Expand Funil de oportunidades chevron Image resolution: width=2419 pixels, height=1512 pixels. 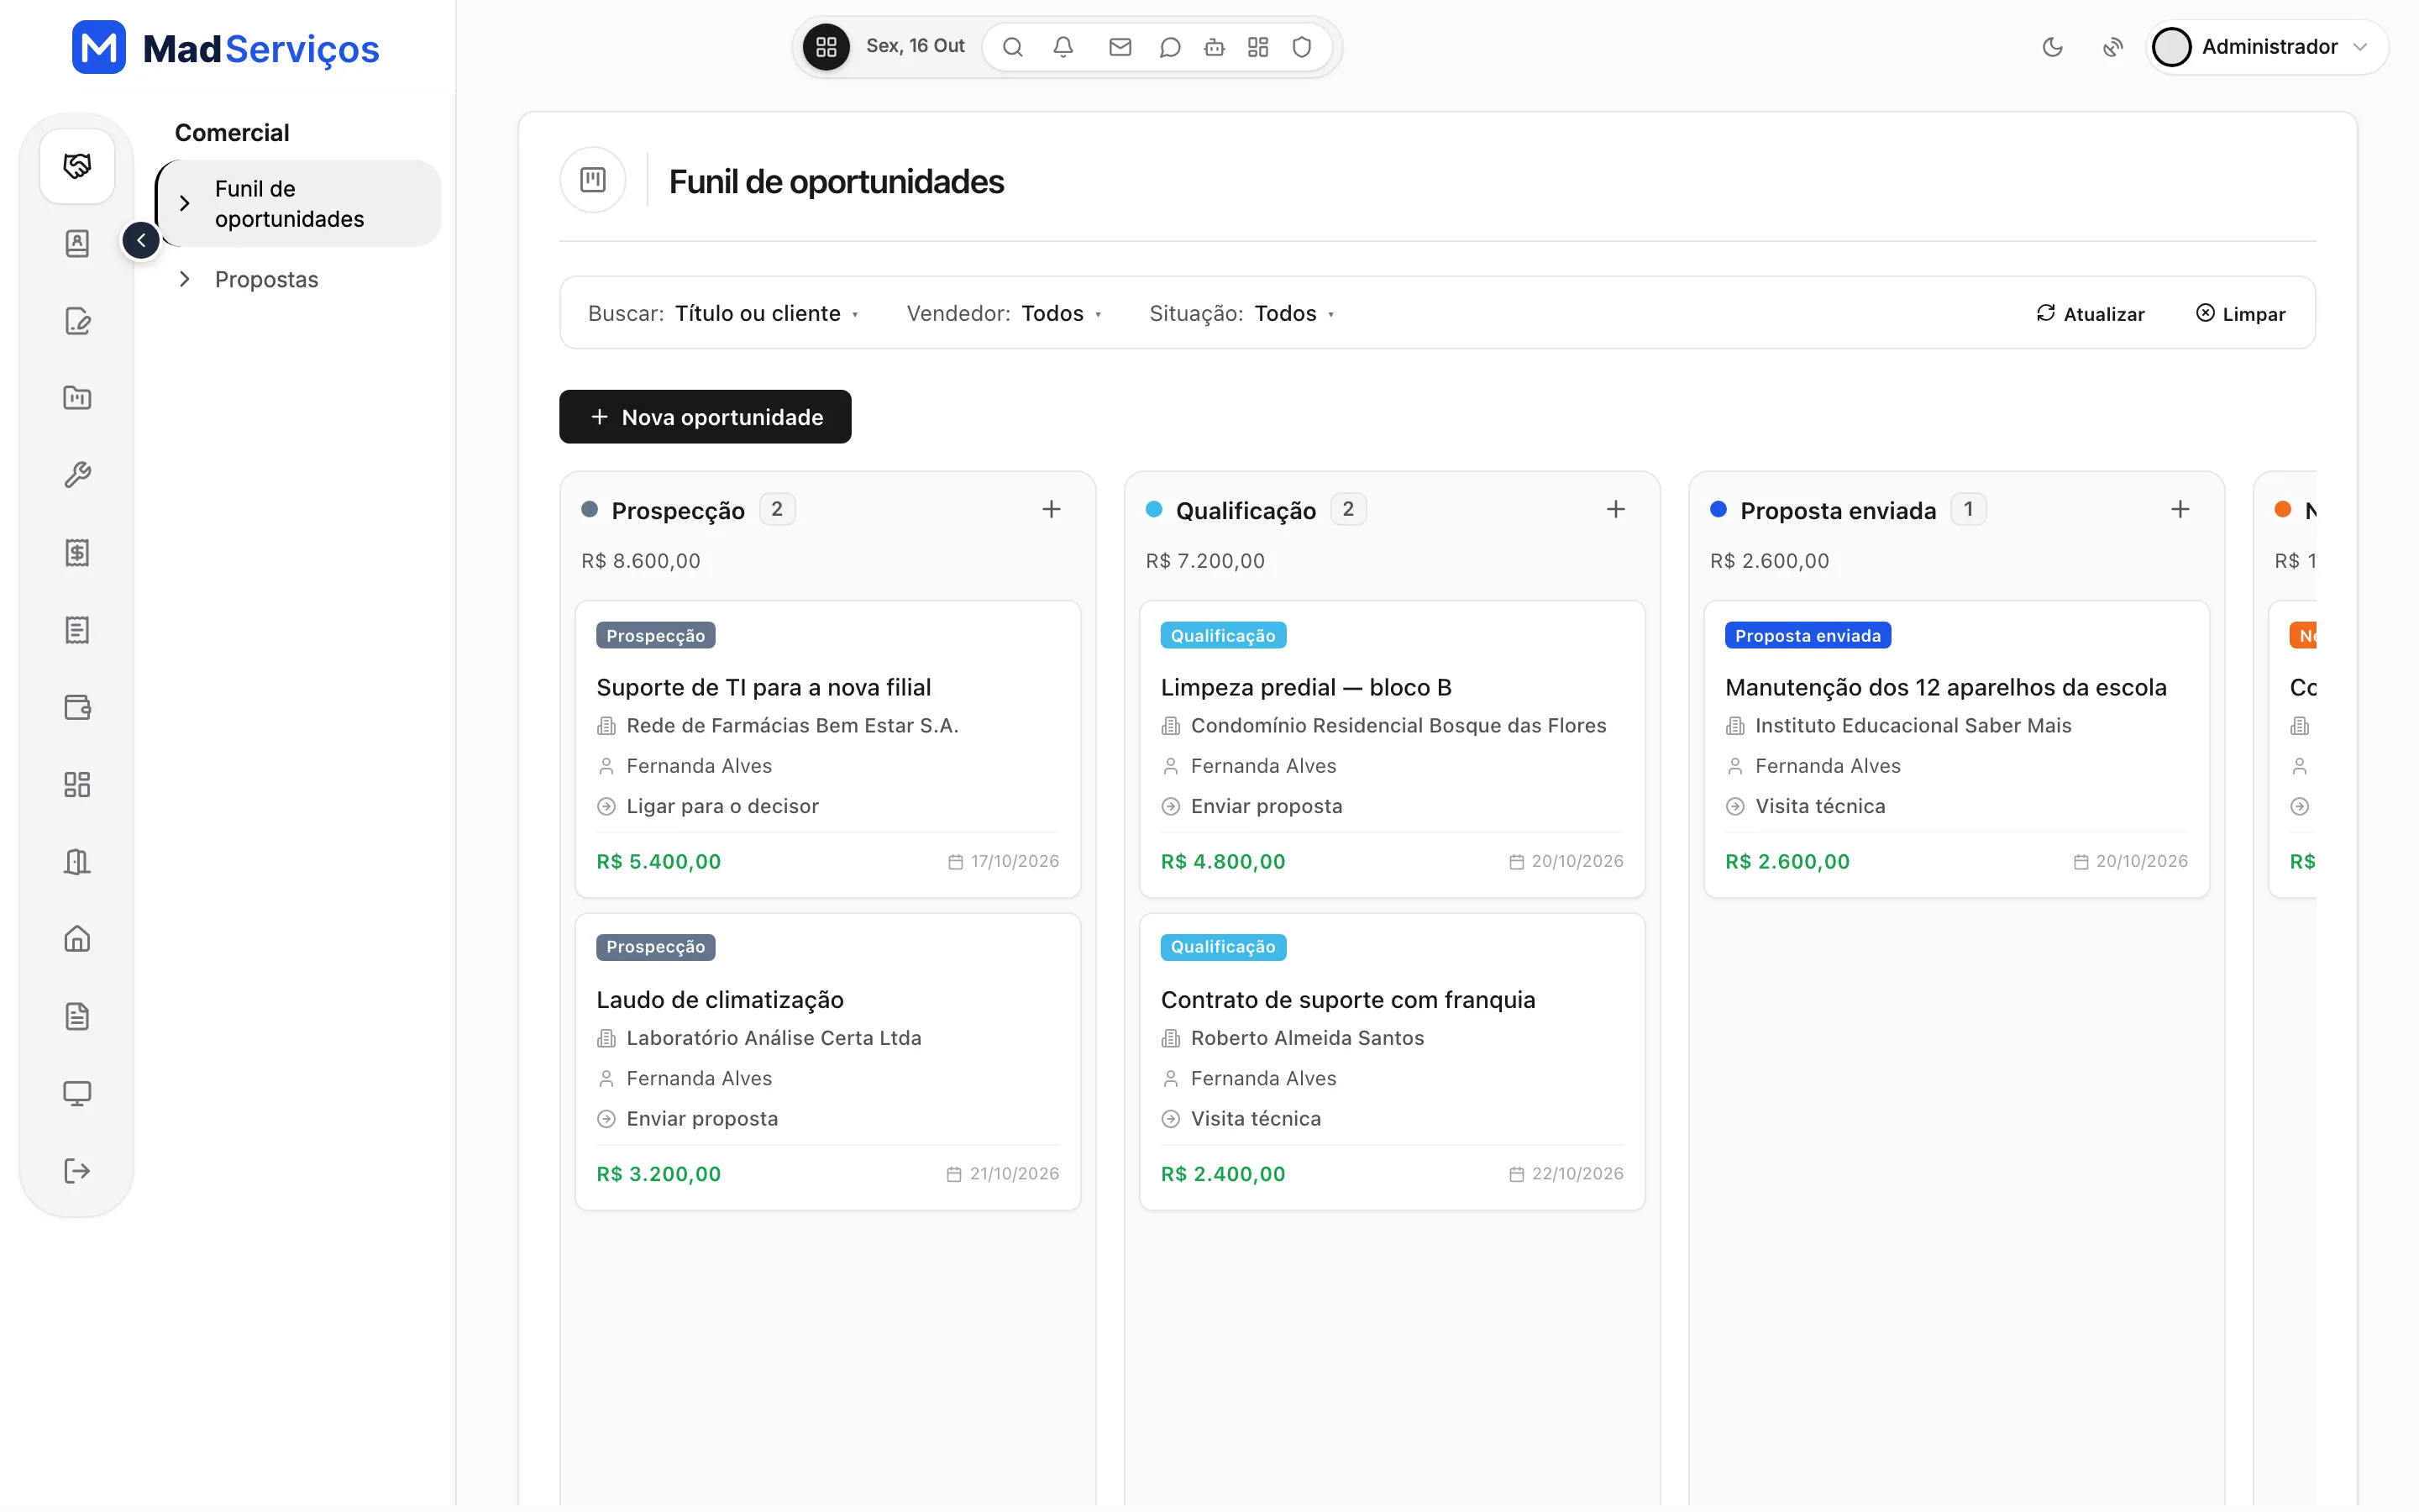(185, 203)
